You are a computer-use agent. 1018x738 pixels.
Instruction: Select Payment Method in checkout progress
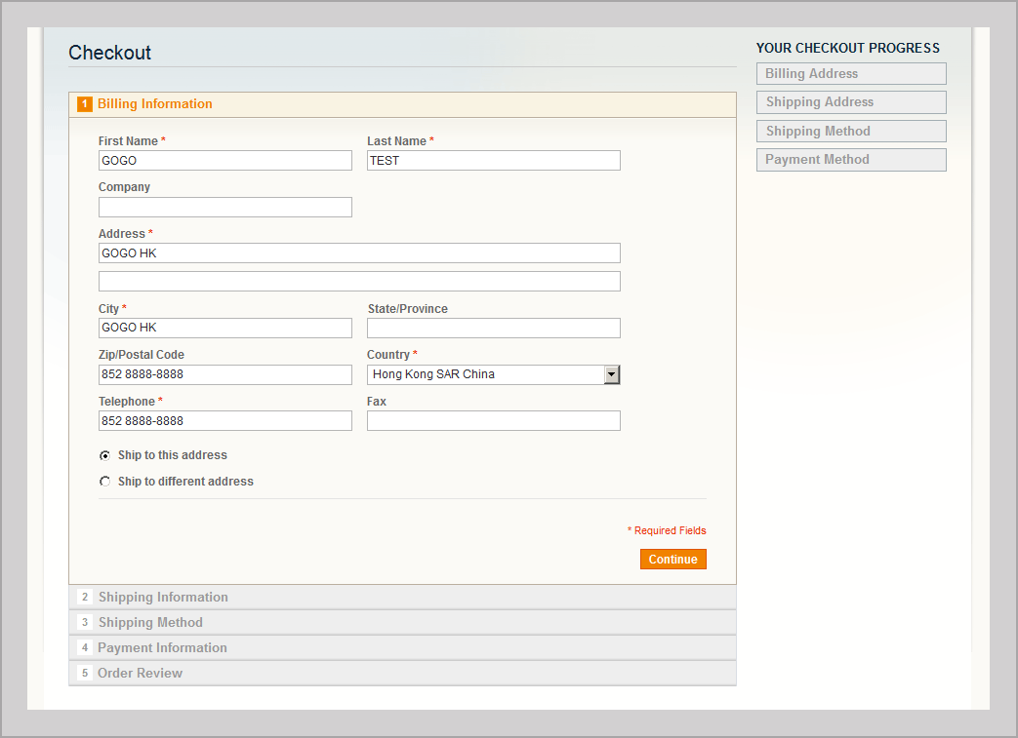click(850, 160)
